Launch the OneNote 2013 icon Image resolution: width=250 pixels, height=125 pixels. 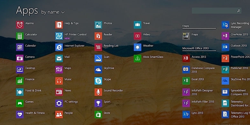[225, 36]
